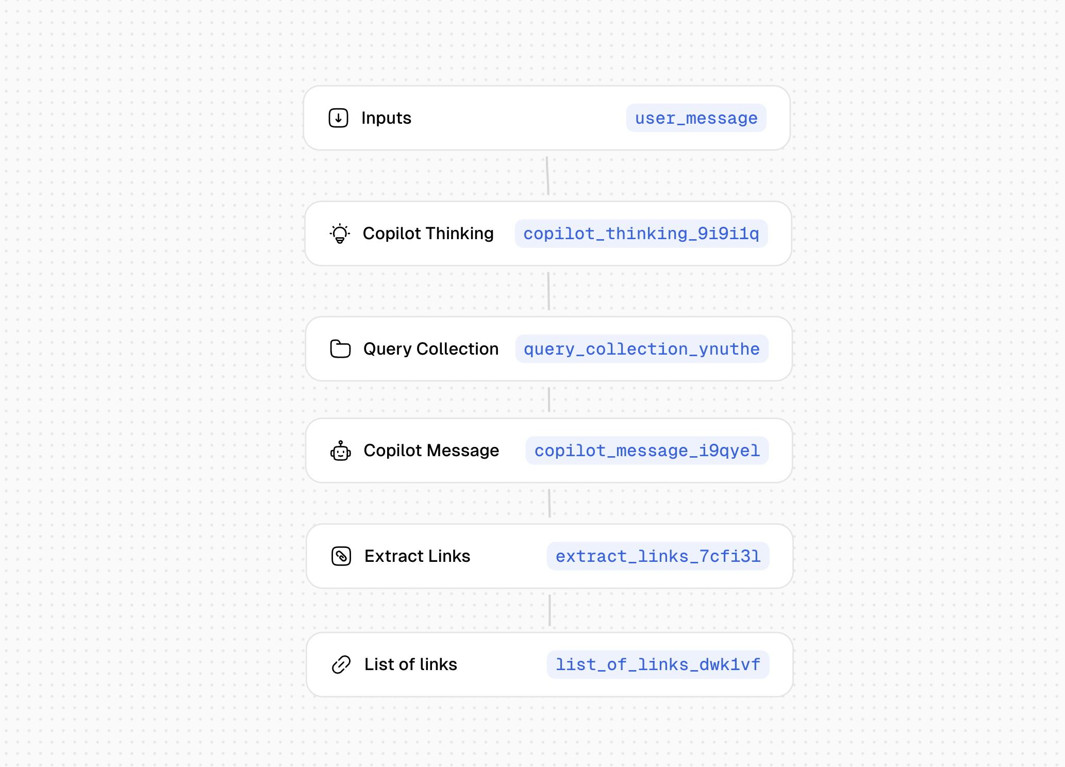
Task: Open the Copilot Message step label
Action: pos(431,451)
